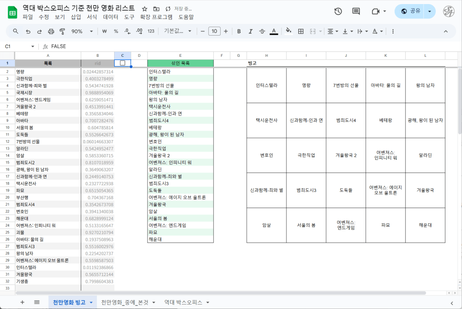Click the print icon in toolbar
462x309 pixels.
[x=51, y=32]
